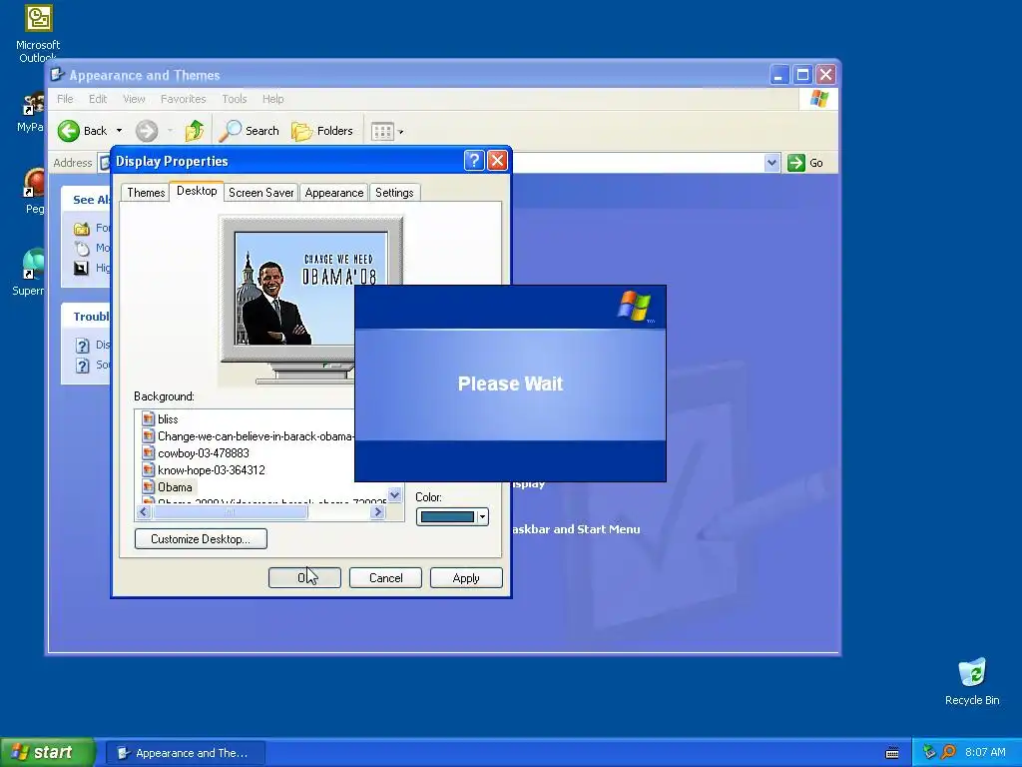Click the magnifier tray icon
This screenshot has width=1022, height=767.
tap(949, 752)
